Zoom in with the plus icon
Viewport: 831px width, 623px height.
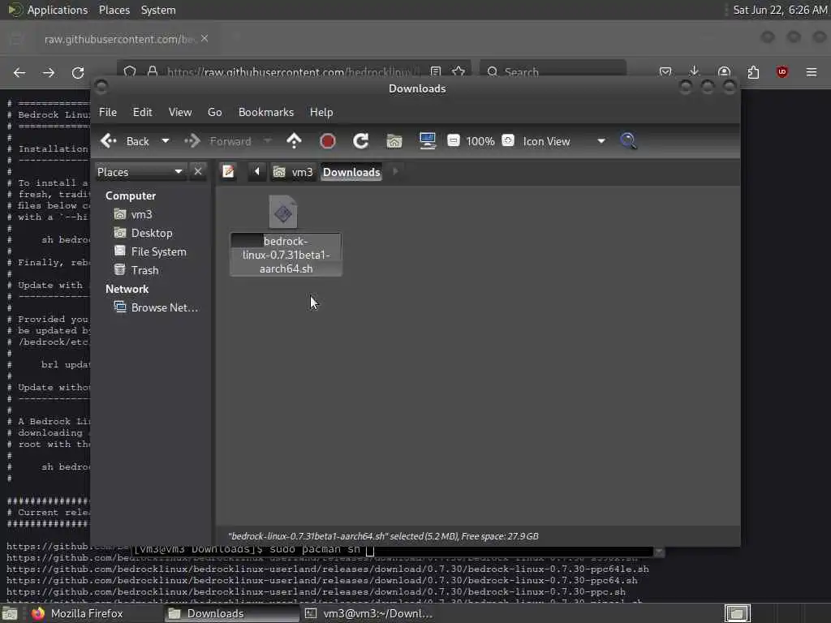508,140
